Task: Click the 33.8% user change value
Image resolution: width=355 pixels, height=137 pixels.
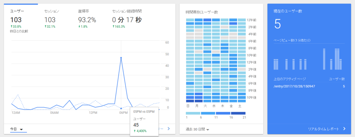Action: (16, 26)
